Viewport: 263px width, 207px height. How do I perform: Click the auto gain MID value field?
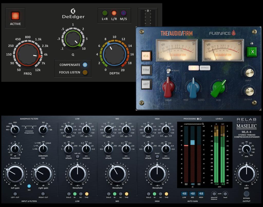point(193,194)
